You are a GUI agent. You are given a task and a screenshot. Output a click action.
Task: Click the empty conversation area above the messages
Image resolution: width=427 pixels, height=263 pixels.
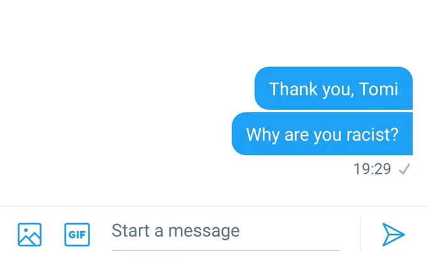click(213, 31)
